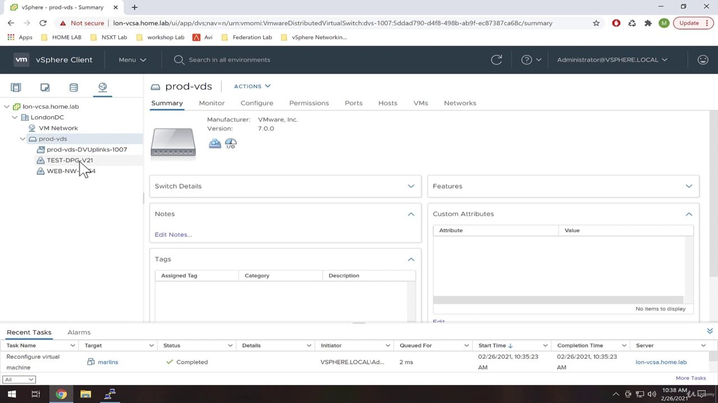Click the I/O control icon under Version

(x=231, y=143)
